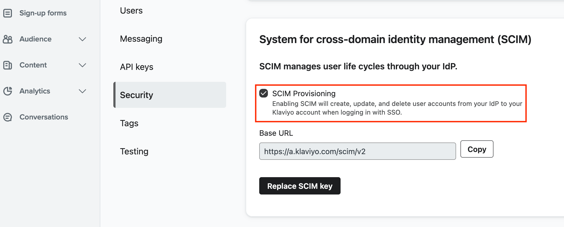Select the Security settings tab
The image size is (564, 227).
click(x=170, y=95)
